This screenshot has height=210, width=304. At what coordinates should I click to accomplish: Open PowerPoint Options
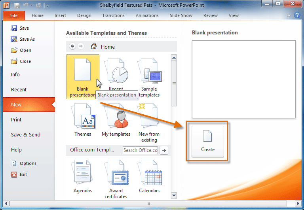point(24,163)
